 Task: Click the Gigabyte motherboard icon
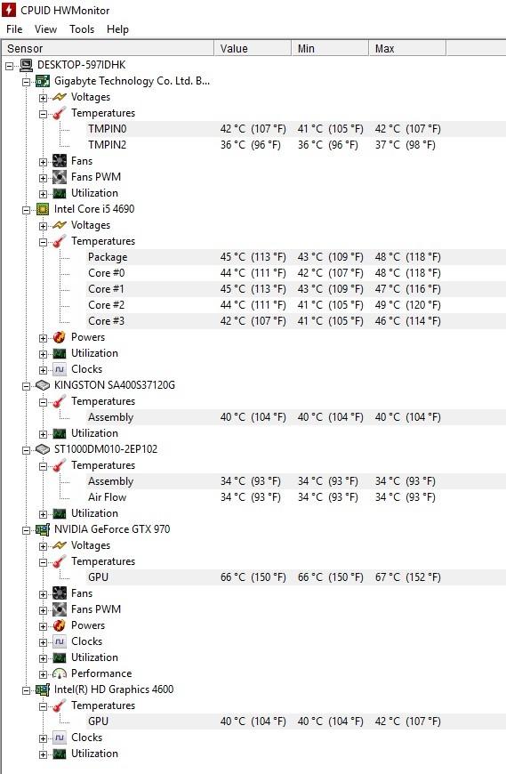pyautogui.click(x=43, y=81)
